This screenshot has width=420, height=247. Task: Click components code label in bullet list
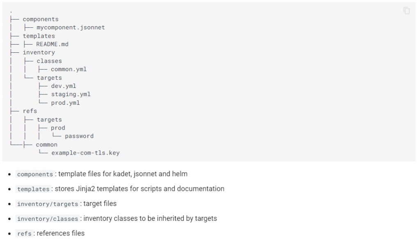click(35, 174)
